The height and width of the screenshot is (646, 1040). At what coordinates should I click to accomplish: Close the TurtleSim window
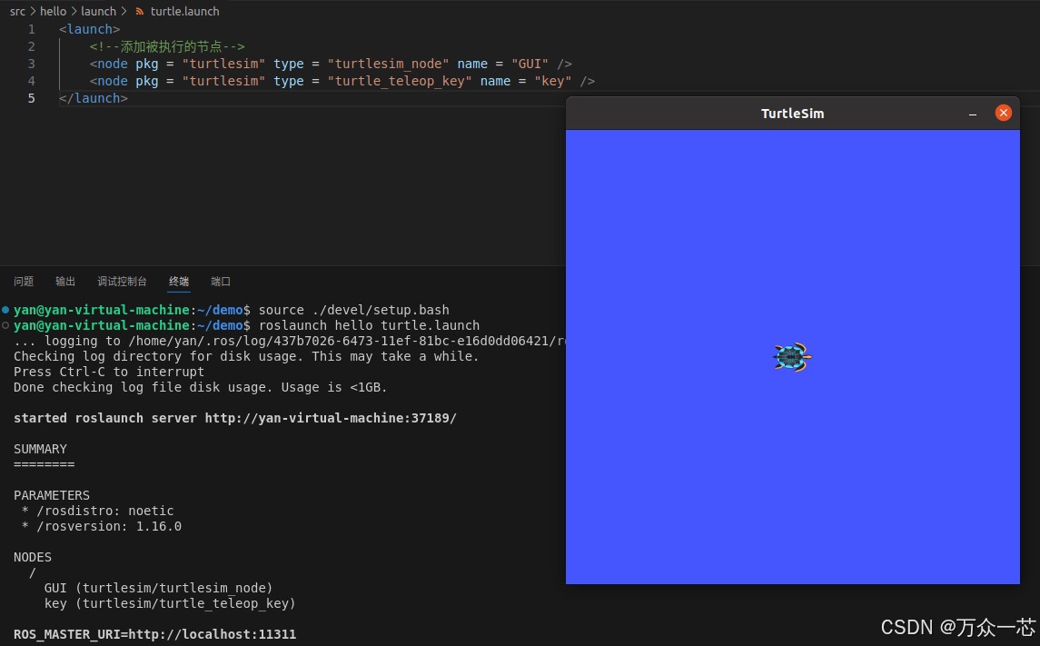point(1004,113)
